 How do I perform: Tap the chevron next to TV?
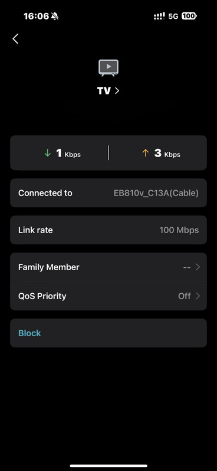(117, 91)
